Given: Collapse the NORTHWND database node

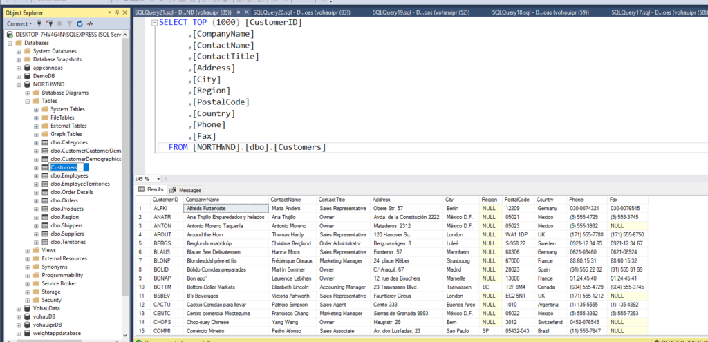Looking at the screenshot, I should click(x=19, y=84).
